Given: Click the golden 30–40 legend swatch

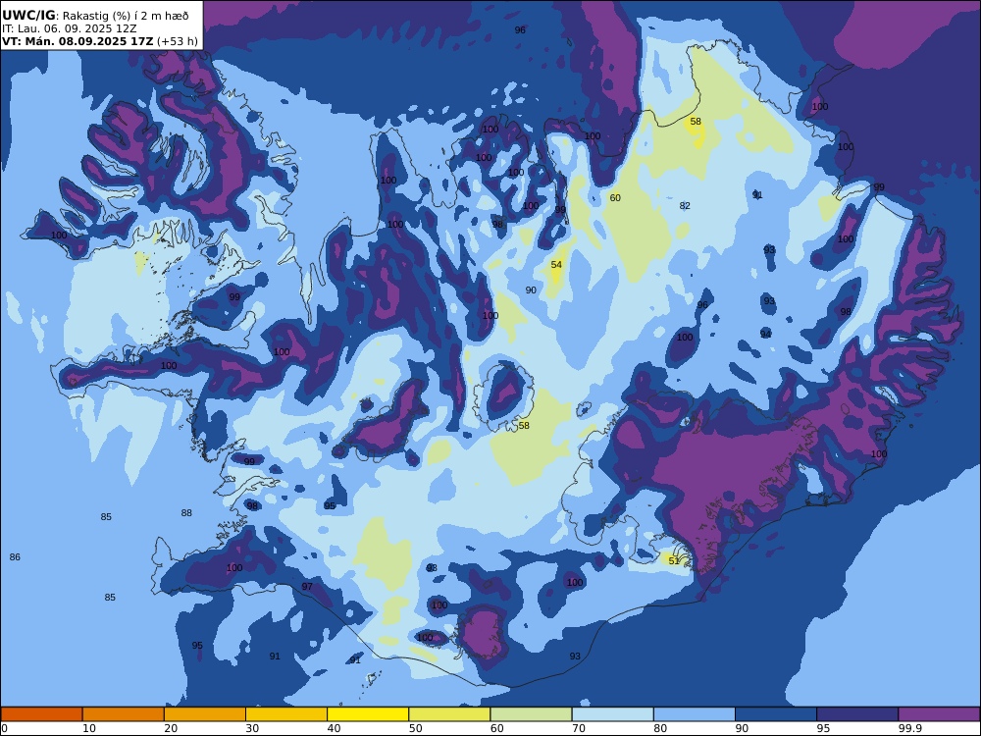Looking at the screenshot, I should 286,714.
